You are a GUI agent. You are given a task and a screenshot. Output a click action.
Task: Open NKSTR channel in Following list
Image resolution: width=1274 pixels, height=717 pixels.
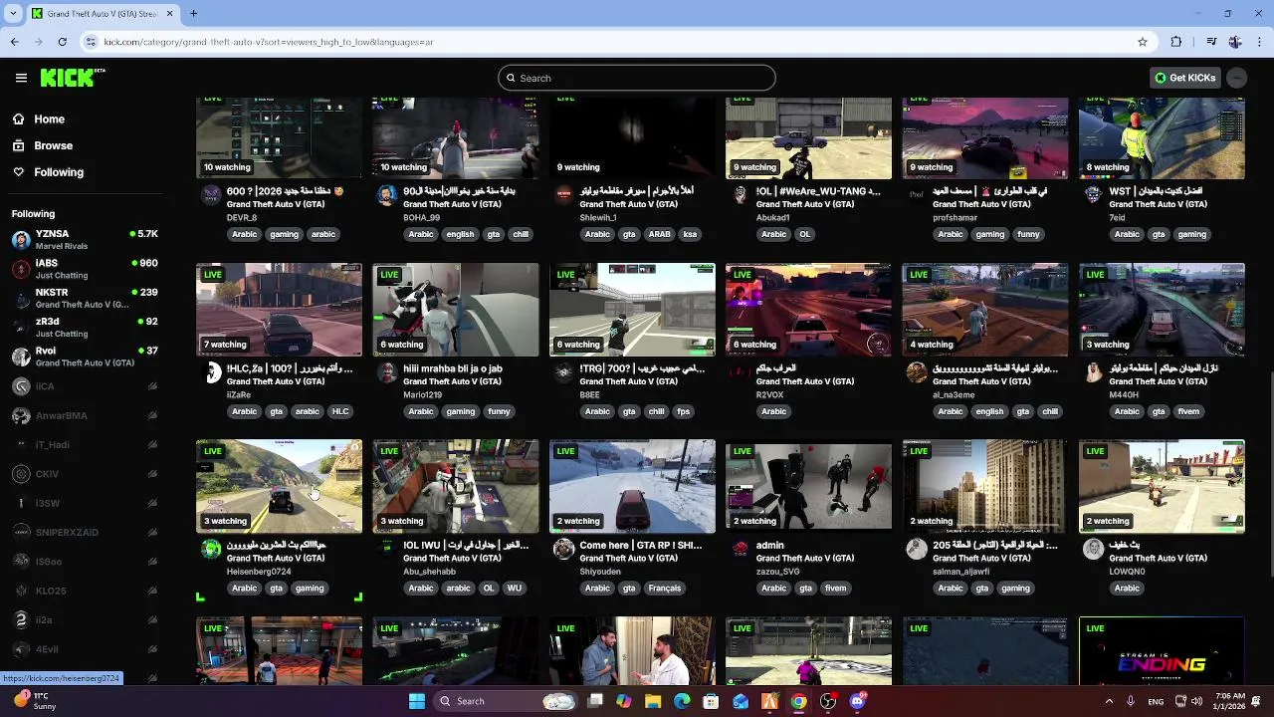point(85,298)
